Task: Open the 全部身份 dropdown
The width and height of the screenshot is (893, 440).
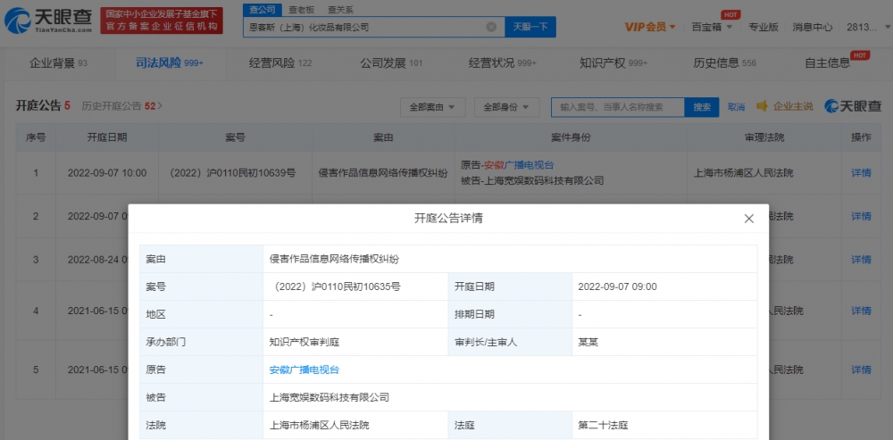Action: pyautogui.click(x=507, y=107)
